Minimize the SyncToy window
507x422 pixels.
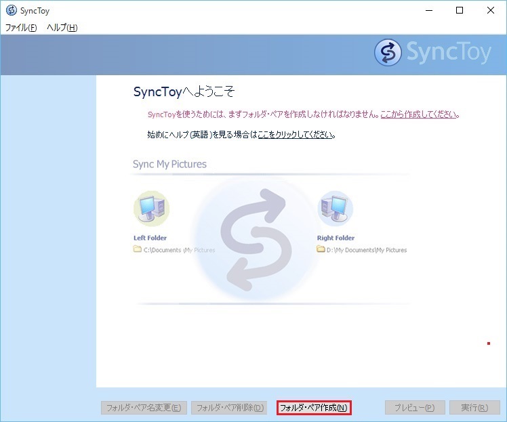click(429, 10)
